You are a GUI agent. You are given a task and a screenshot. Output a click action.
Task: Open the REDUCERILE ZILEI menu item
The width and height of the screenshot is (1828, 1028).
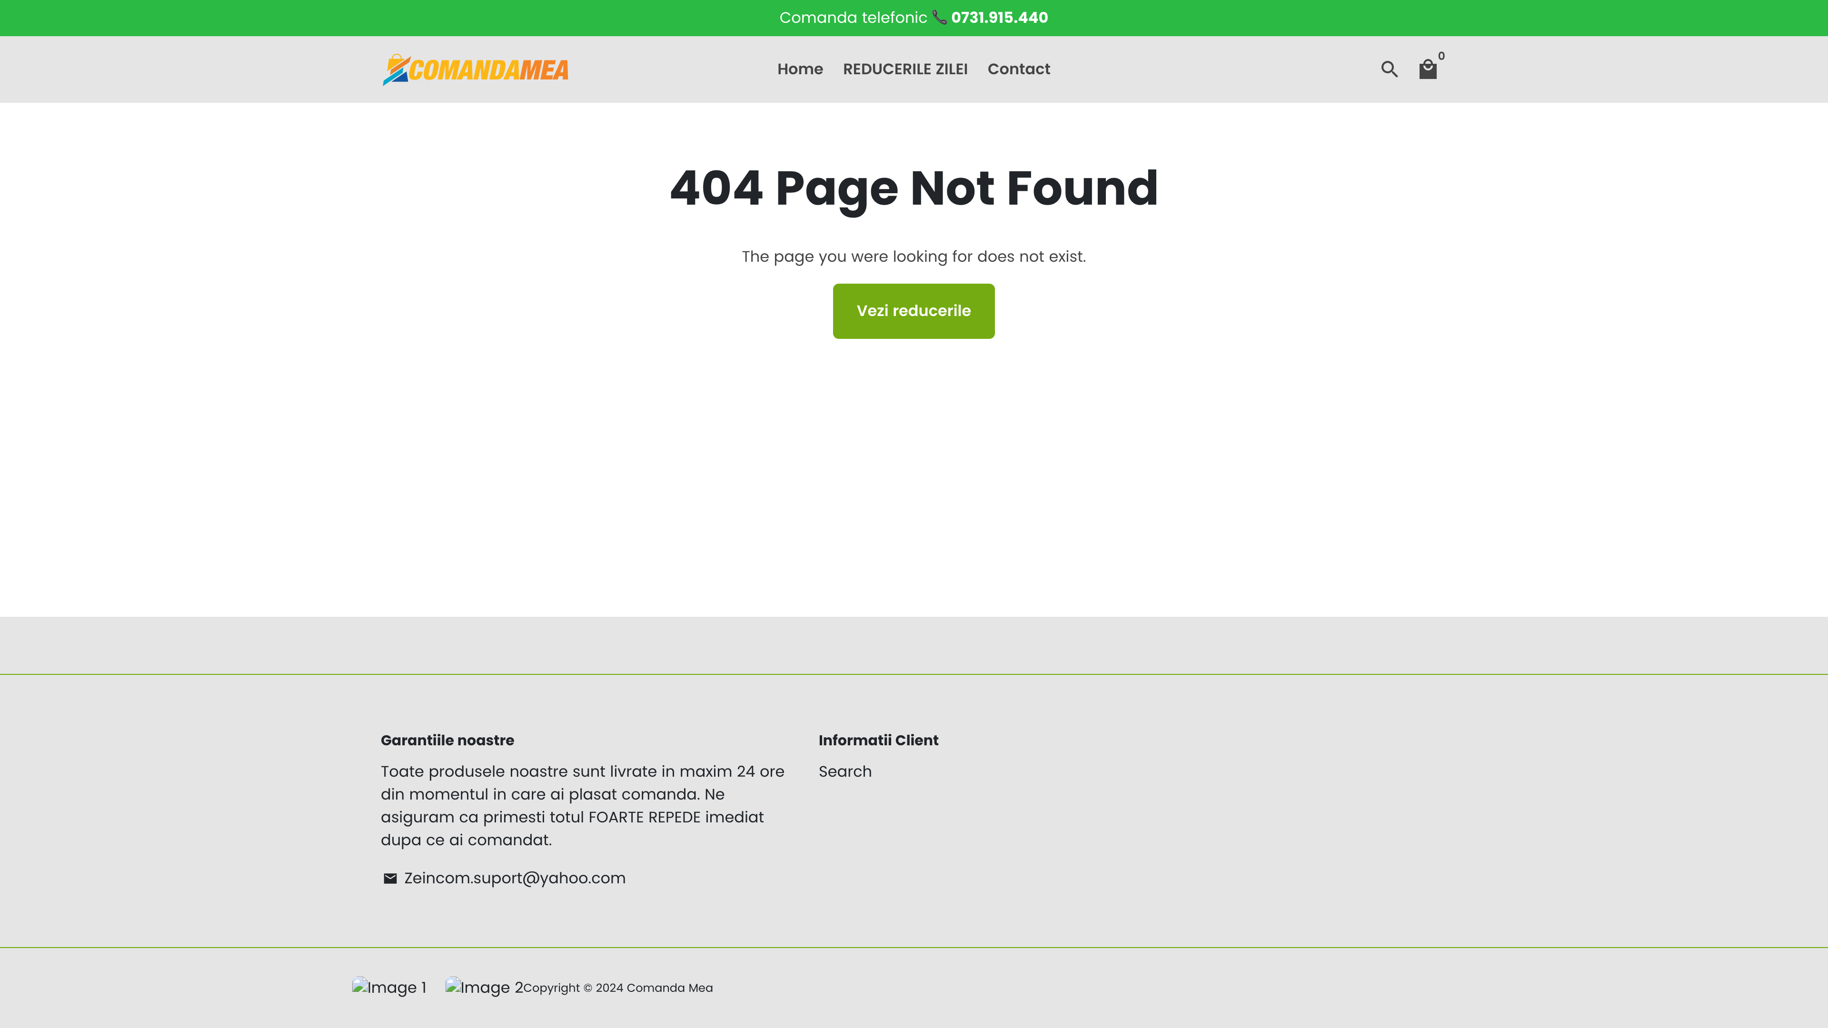click(905, 69)
